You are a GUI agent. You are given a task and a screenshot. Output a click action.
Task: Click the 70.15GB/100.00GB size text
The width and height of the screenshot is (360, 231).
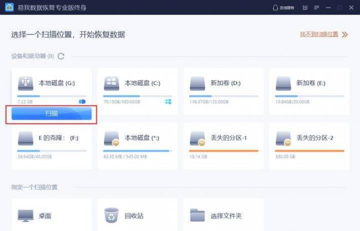122,102
